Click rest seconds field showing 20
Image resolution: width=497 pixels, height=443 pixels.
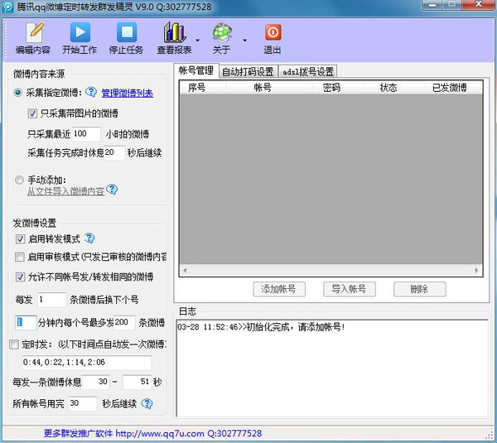(114, 152)
